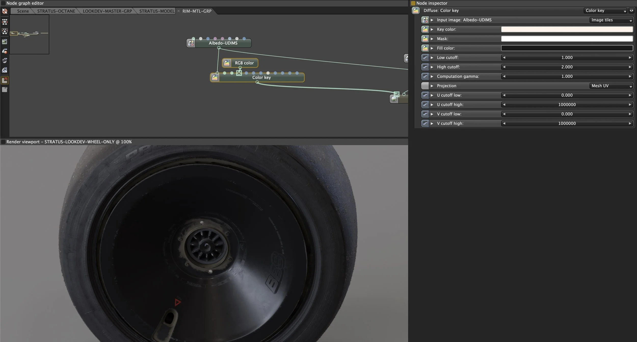Switch to the LOOKDEV-MASTER-GRP tab
Viewport: 637px width, 342px height.
107,11
